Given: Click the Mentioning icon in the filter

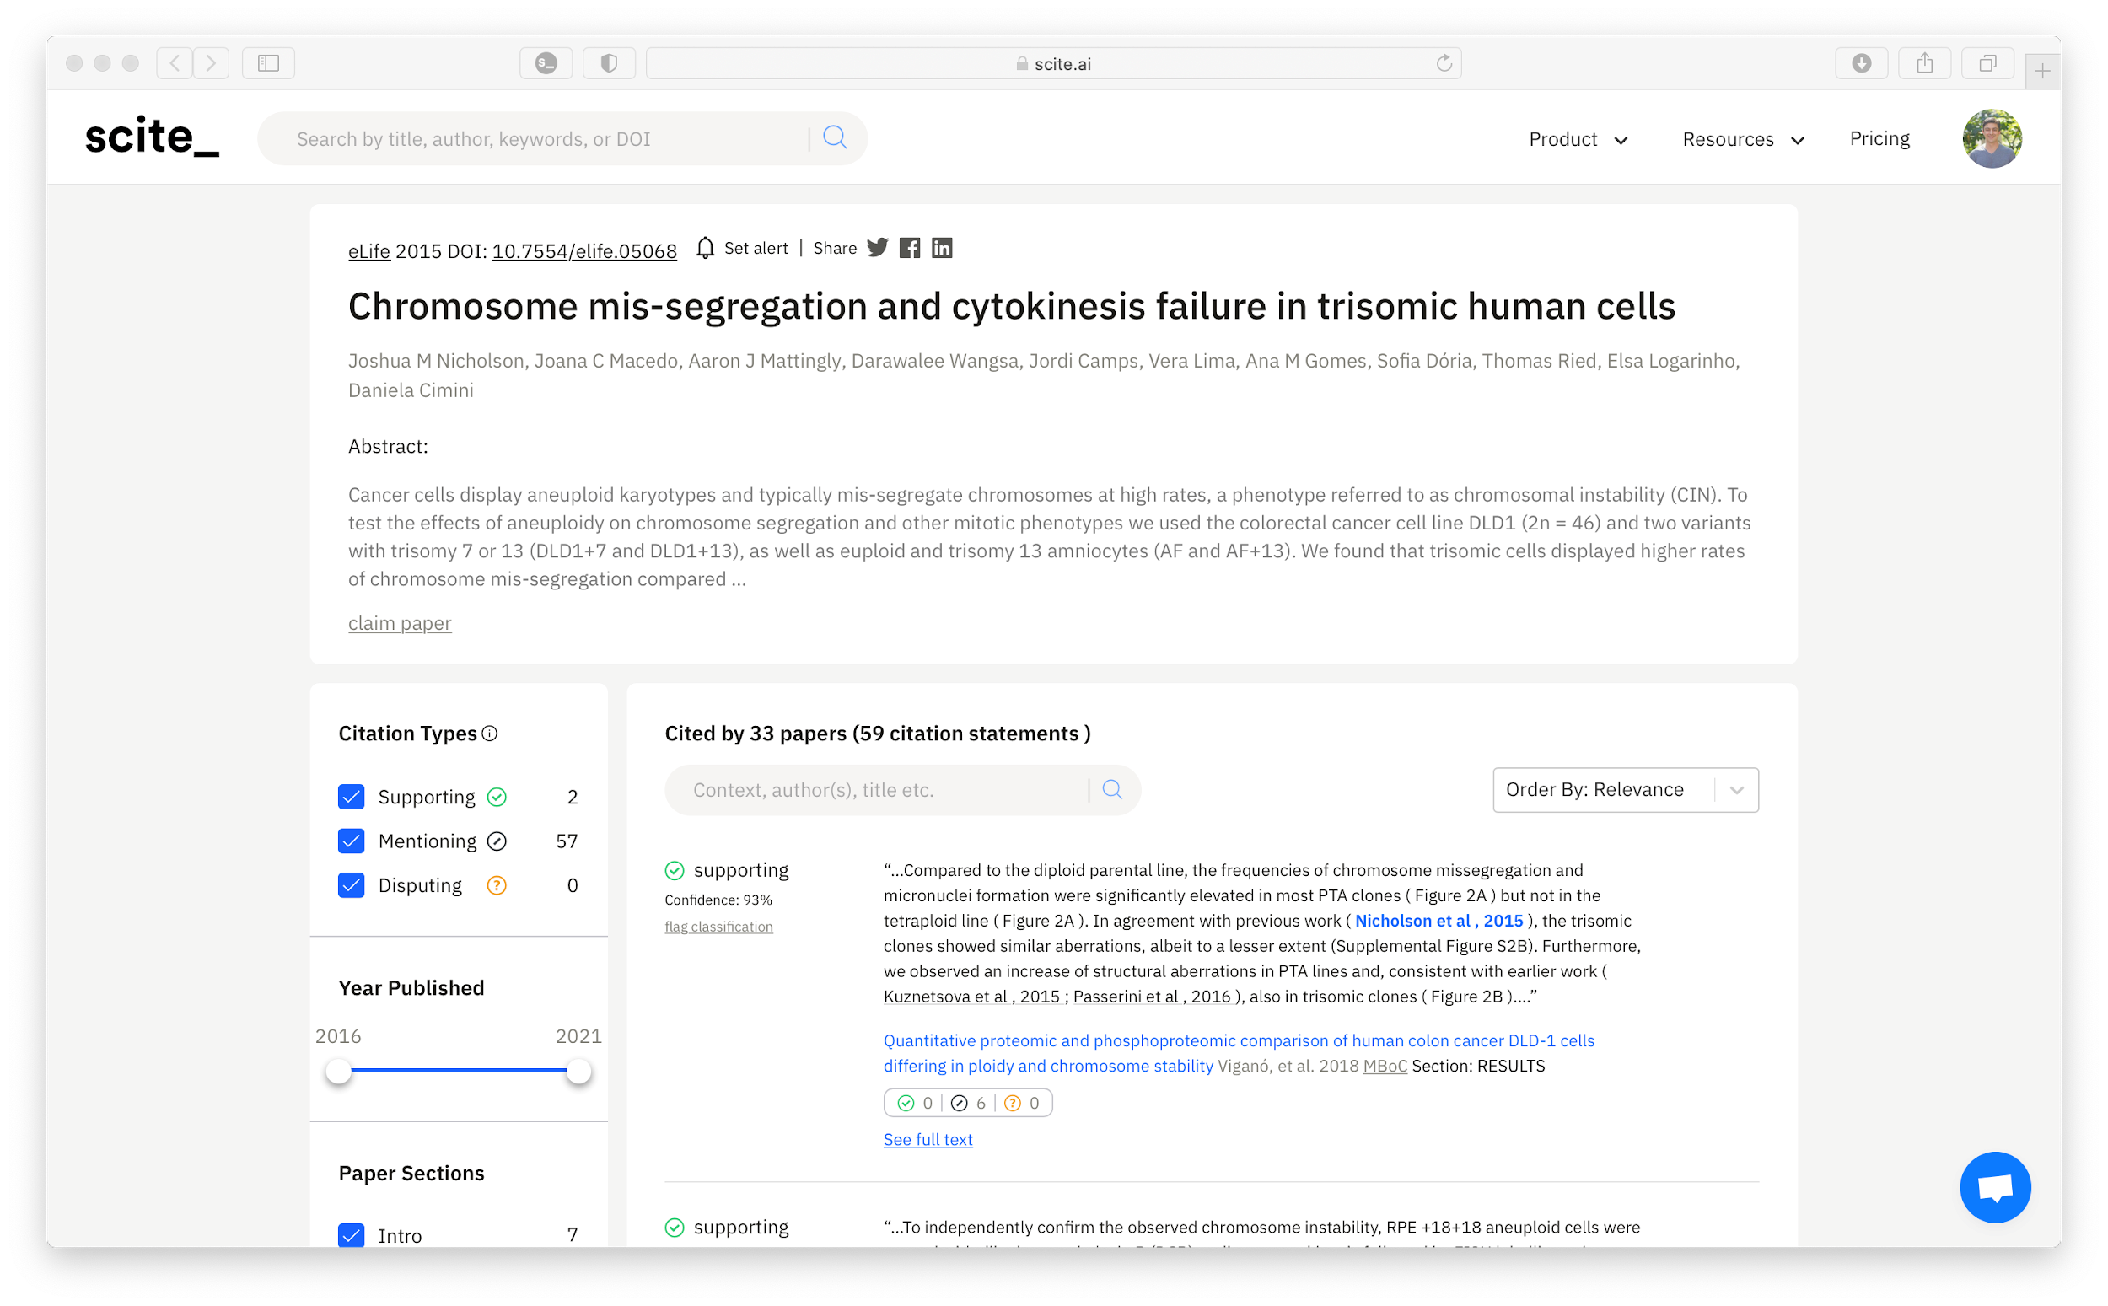Looking at the screenshot, I should coord(497,841).
